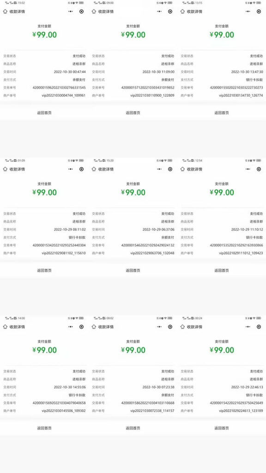This screenshot has height=473, width=266.
Task: Tap the circular close icon in the 15:20 screenshot
Action: [170, 169]
